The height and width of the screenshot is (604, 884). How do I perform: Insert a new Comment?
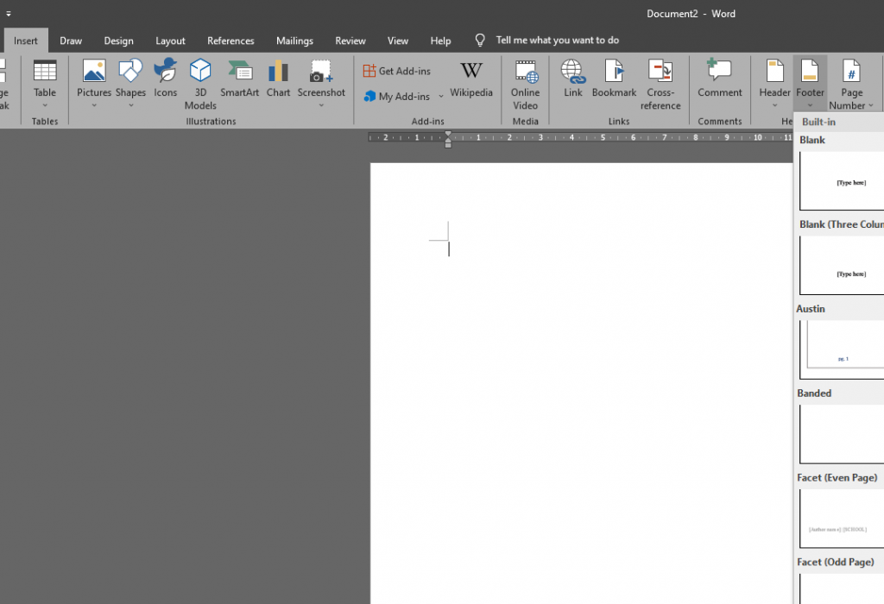[720, 80]
